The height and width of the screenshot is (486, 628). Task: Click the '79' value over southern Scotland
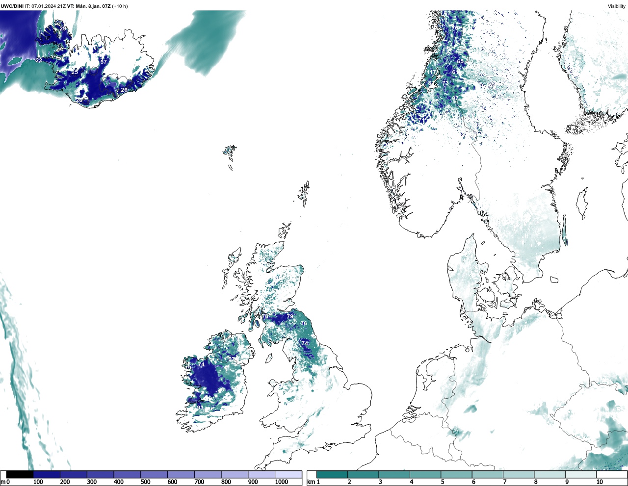pos(290,317)
